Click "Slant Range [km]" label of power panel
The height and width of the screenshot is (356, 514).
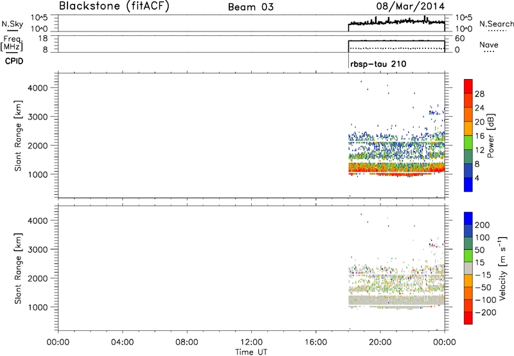(18, 136)
